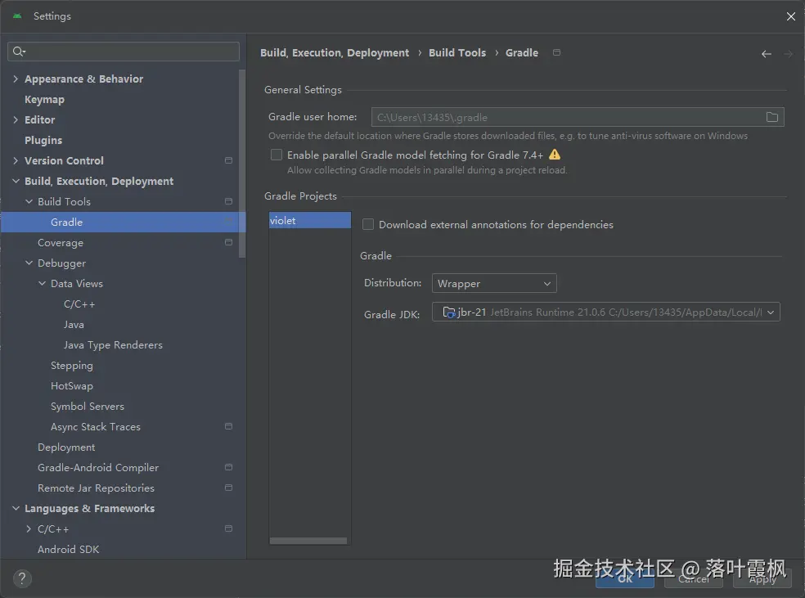The height and width of the screenshot is (598, 805).
Task: Click the project icon on Version Control row
Action: coord(228,160)
